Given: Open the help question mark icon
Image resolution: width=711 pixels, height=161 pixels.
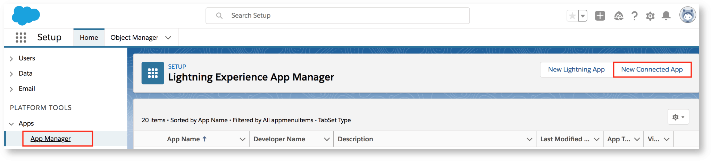Looking at the screenshot, I should coord(635,16).
